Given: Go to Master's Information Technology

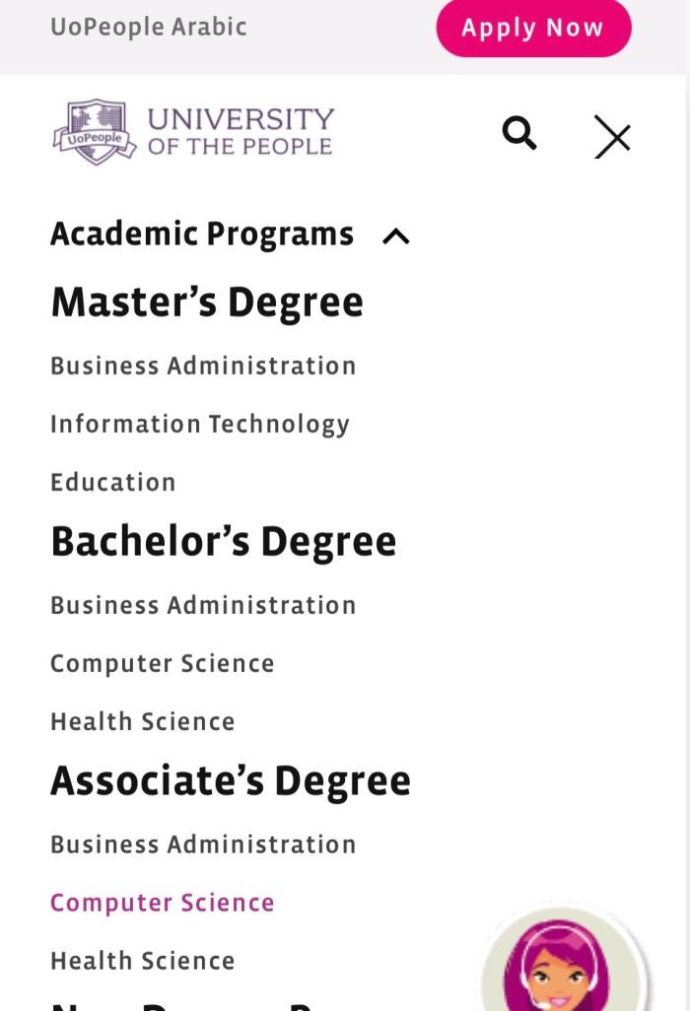Looking at the screenshot, I should (200, 424).
